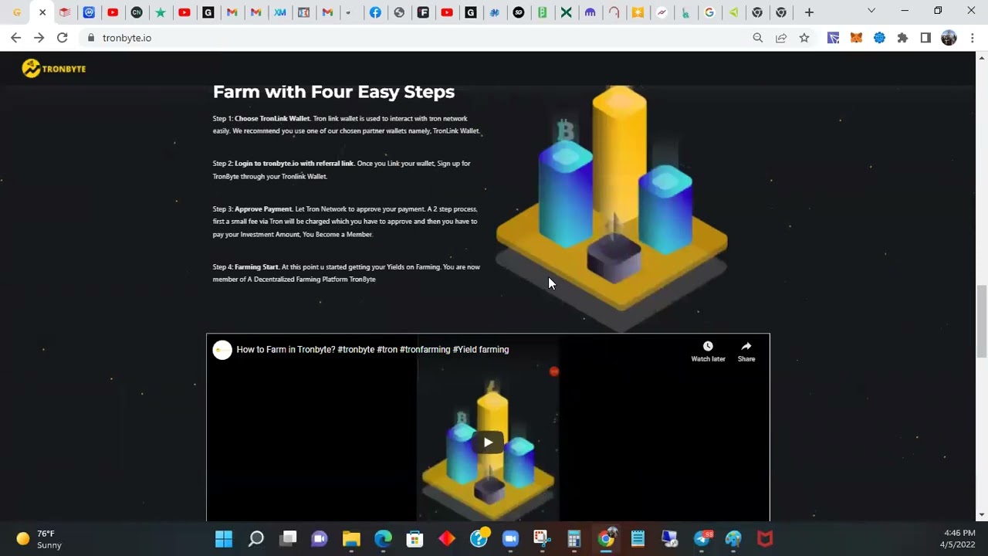Switch to the colorful Google G tab
This screenshot has width=988, height=556.
[709, 12]
